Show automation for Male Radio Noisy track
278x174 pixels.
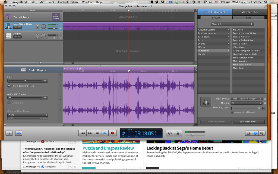[x=60, y=29]
